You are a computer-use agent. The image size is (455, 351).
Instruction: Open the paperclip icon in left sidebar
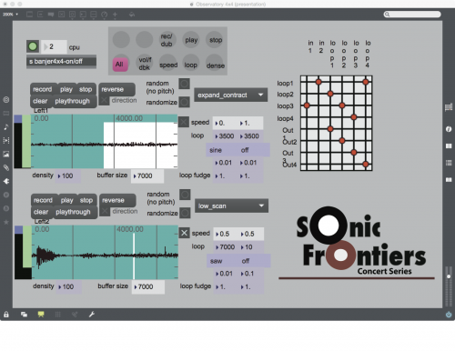(6, 167)
